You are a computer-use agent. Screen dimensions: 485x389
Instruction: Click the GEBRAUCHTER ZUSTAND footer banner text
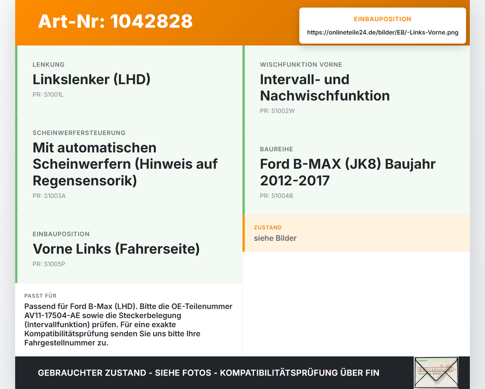(x=208, y=373)
